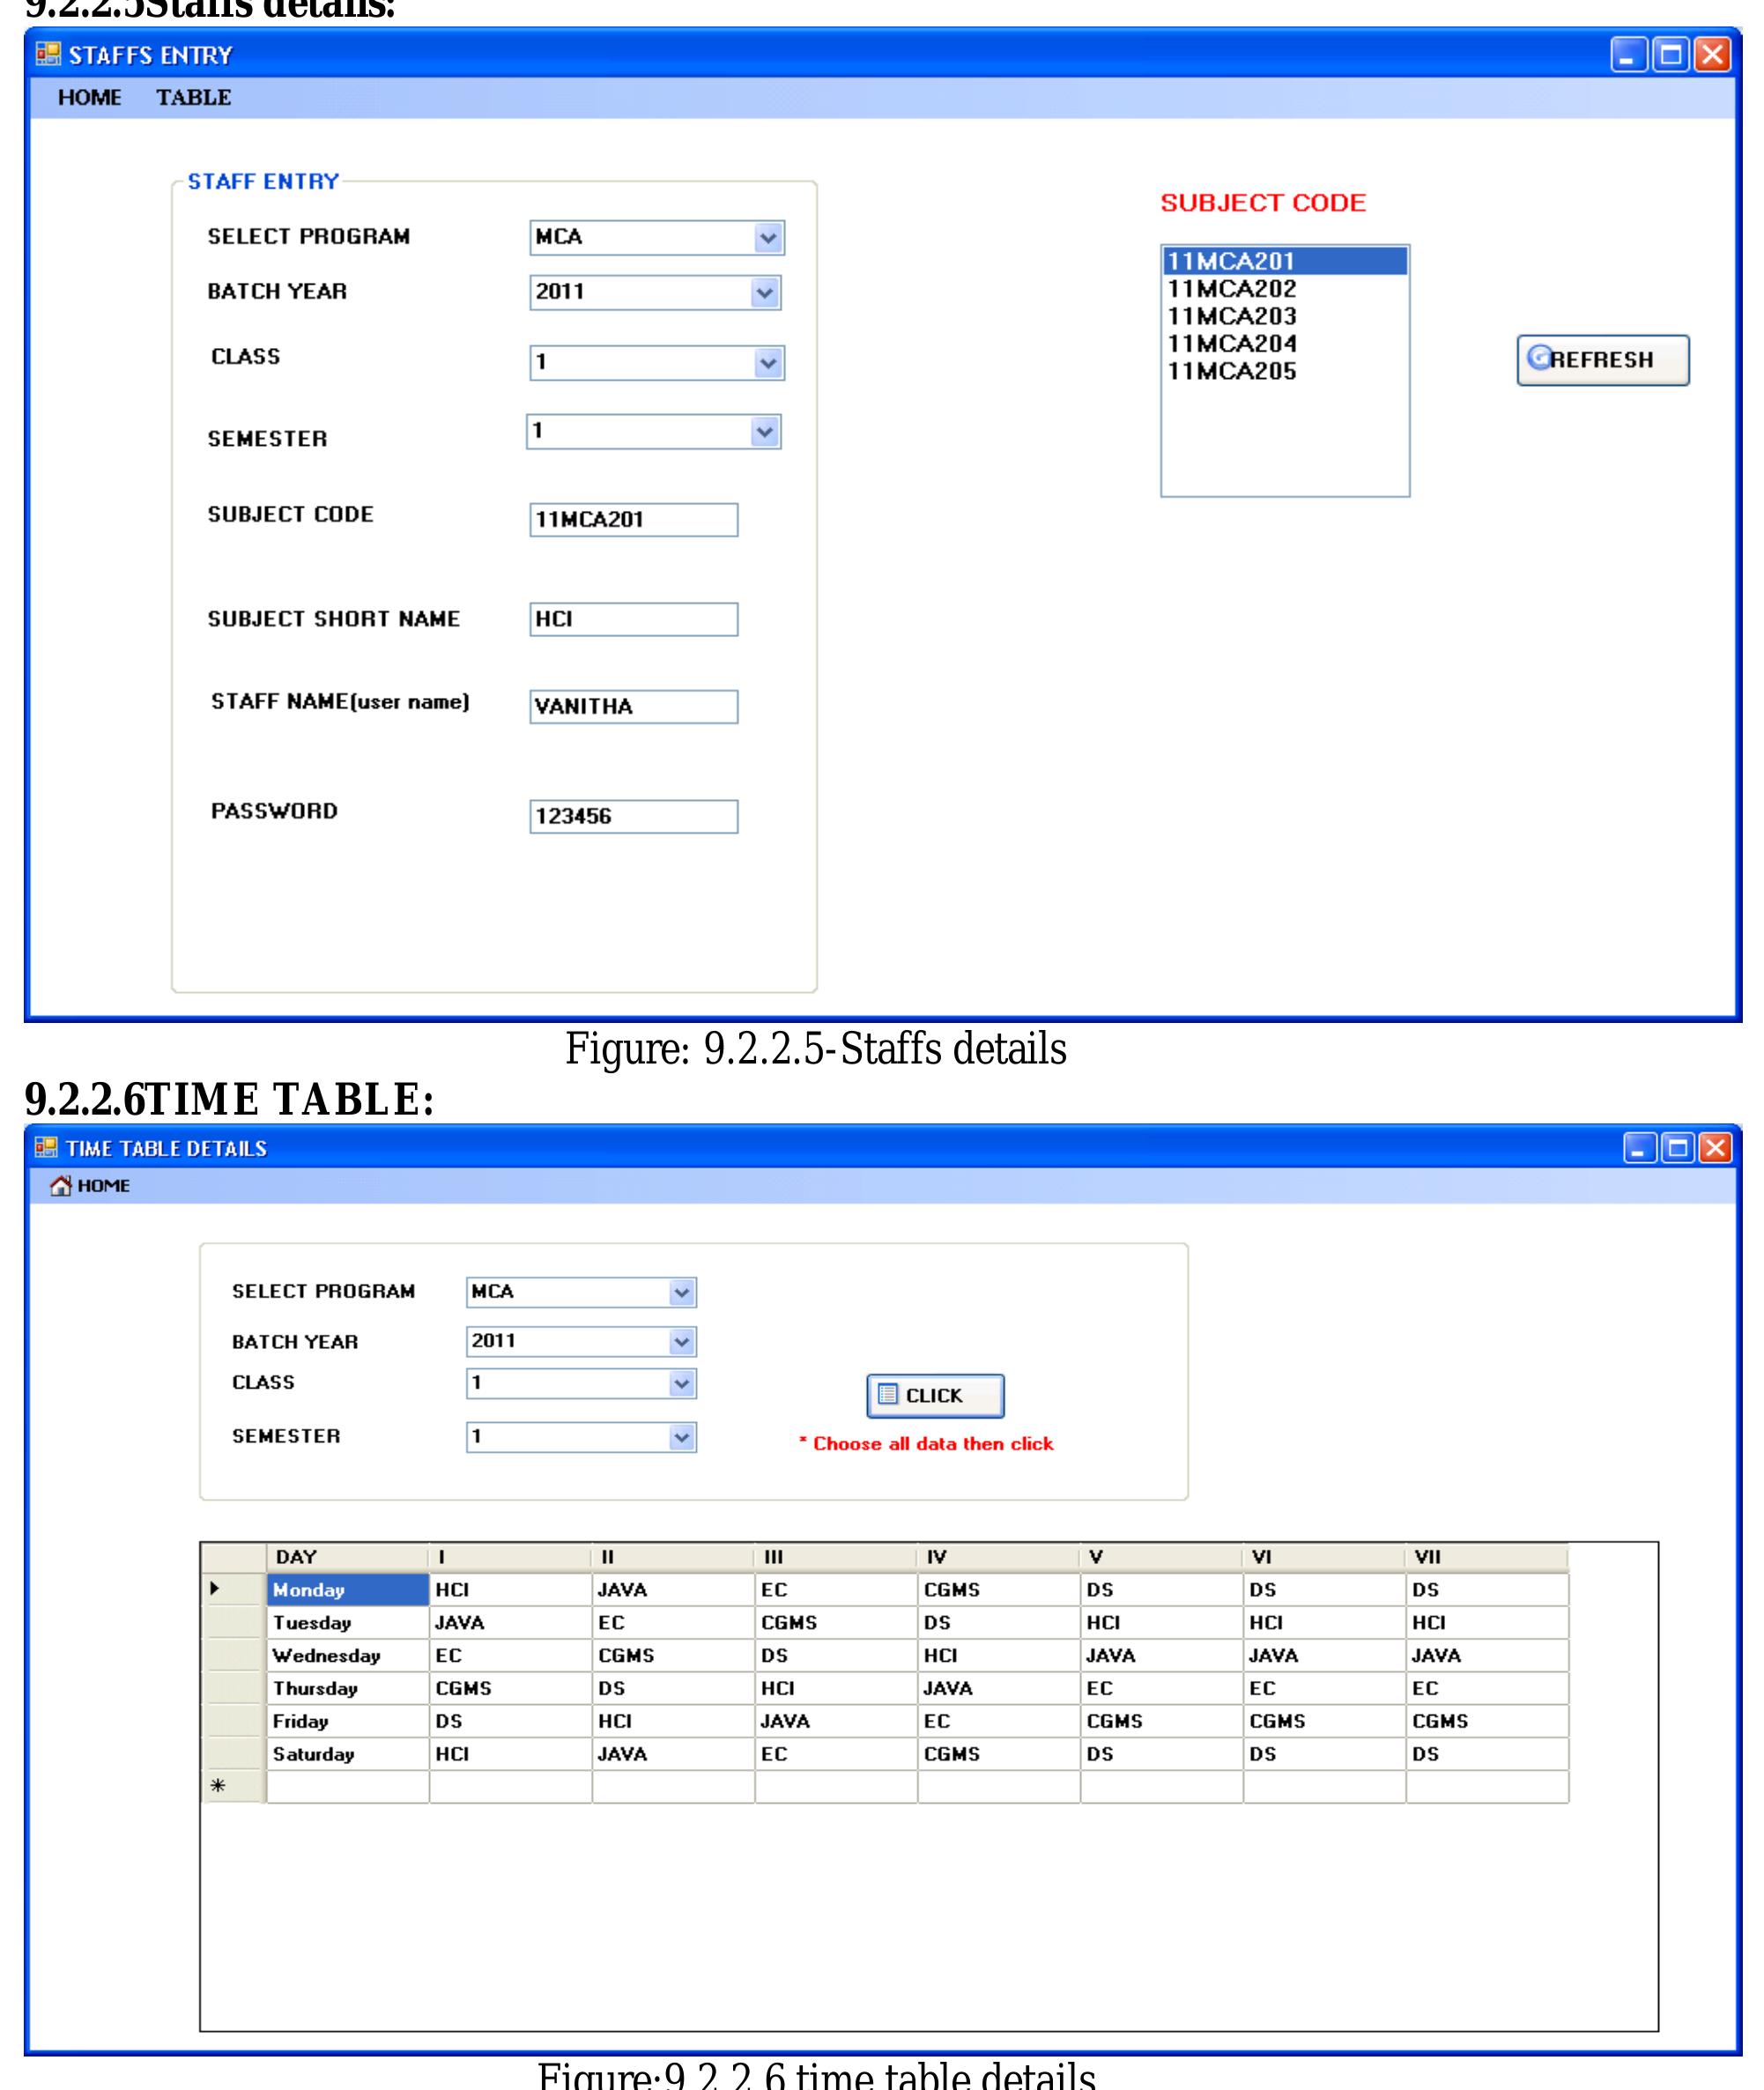Click the new row asterisk selector
Image resolution: width=1764 pixels, height=2090 pixels.
(x=234, y=1786)
